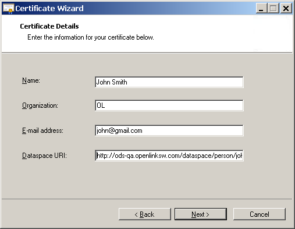Click the Certificate Wizard title text

[x=49, y=8]
